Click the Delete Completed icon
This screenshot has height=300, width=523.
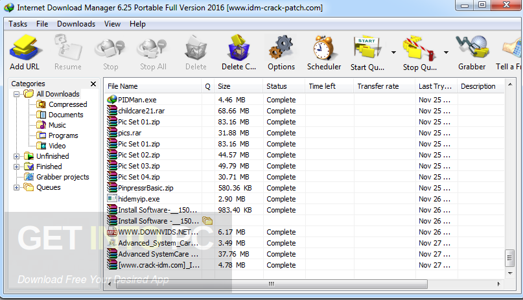(x=238, y=48)
